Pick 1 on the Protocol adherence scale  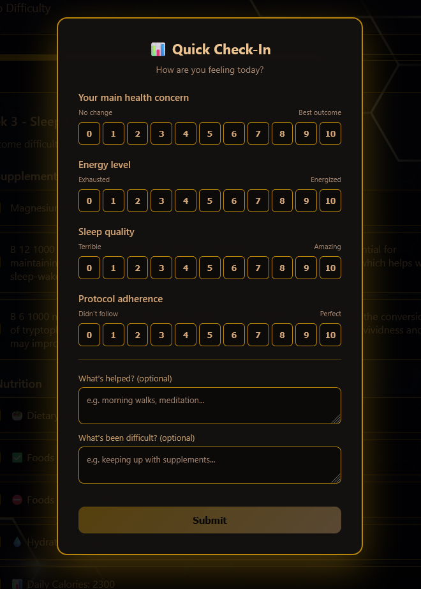click(114, 335)
